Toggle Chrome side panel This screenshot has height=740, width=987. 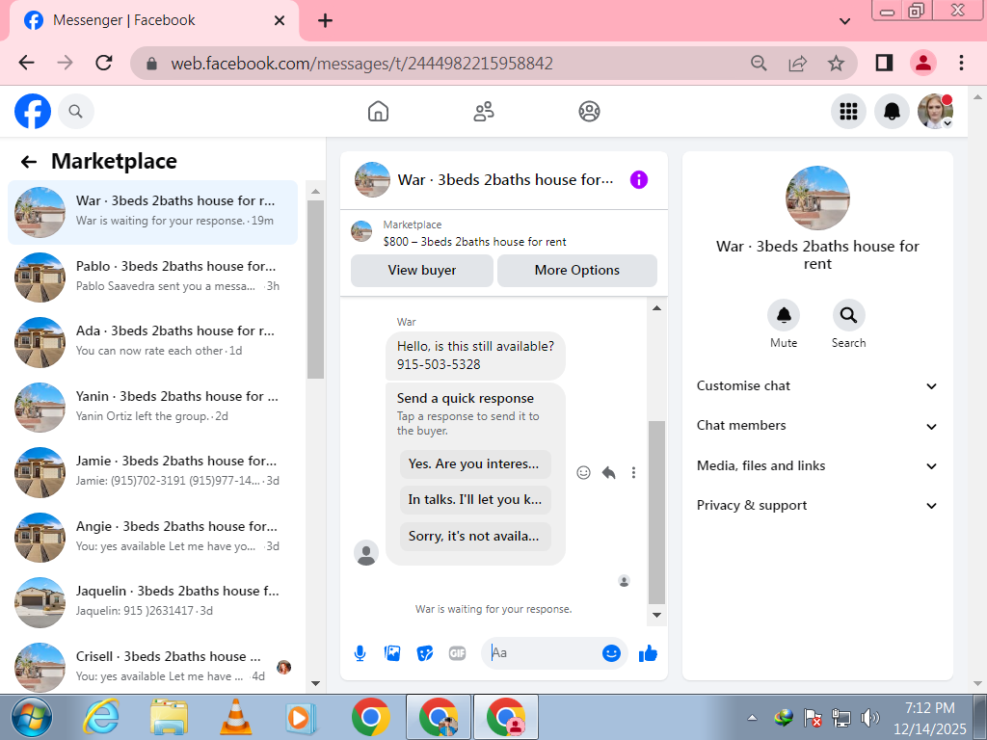pyautogui.click(x=884, y=63)
